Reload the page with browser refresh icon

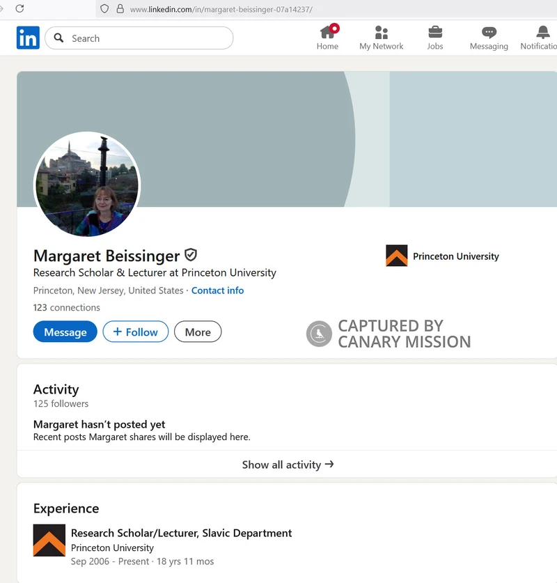19,8
